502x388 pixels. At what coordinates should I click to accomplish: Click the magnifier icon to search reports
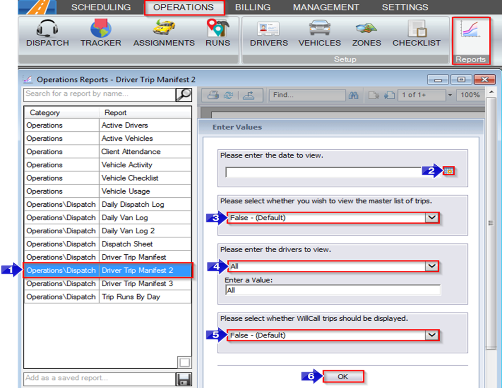183,94
